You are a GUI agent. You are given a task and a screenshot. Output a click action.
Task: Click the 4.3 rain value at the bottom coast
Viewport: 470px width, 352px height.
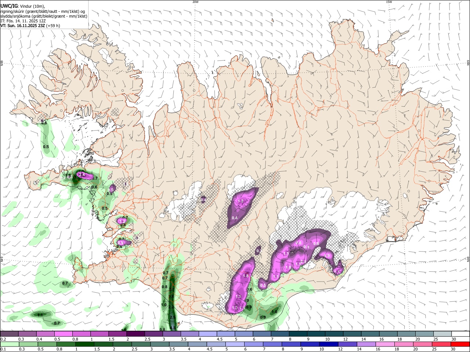point(173,328)
